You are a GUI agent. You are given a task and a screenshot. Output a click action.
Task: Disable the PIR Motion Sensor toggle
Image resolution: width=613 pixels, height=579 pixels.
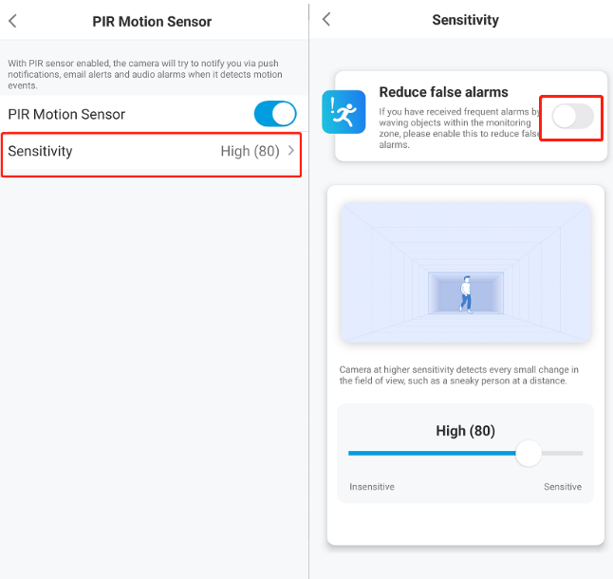tap(275, 114)
